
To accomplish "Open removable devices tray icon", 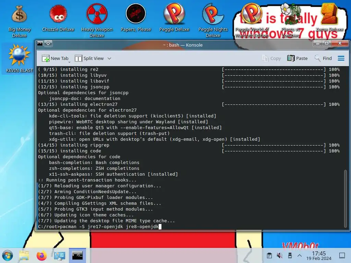I will tap(290, 255).
